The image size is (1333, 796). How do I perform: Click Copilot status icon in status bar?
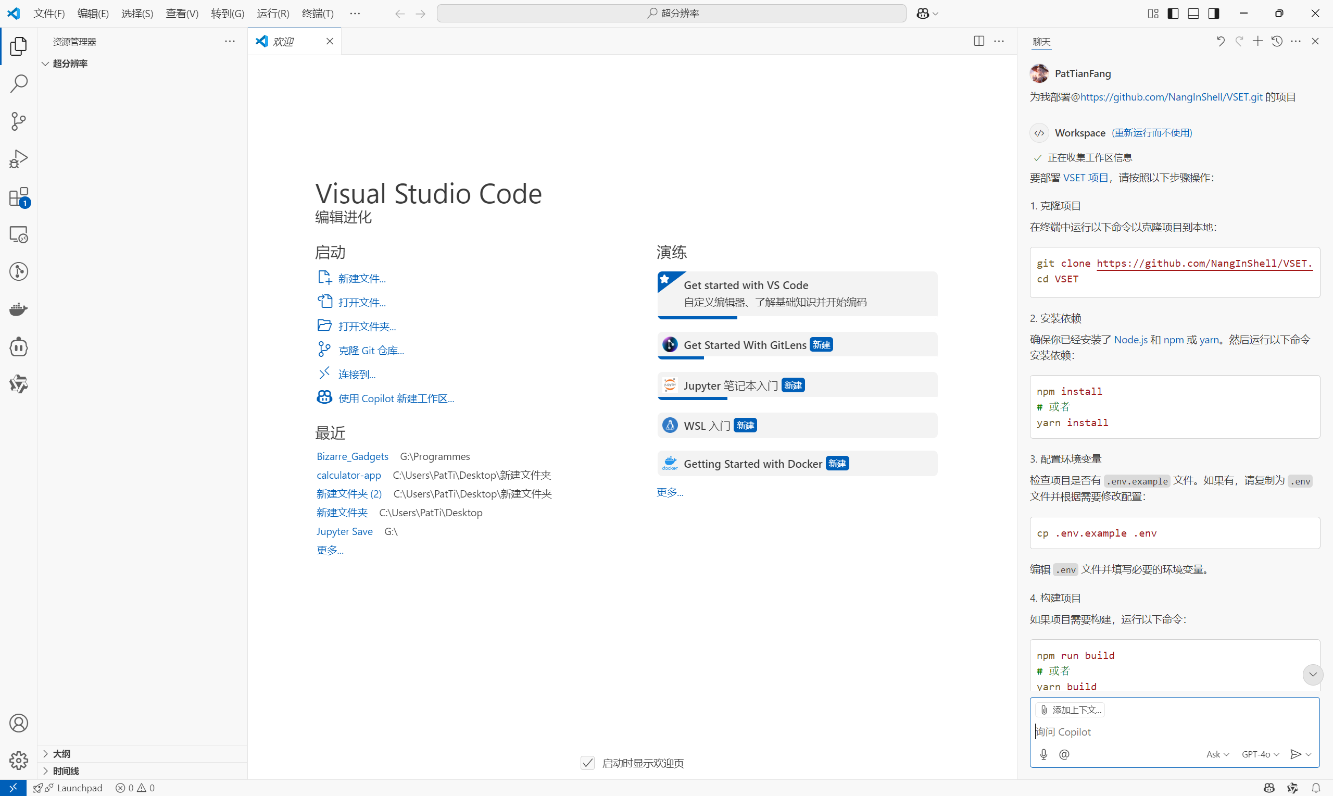[x=1269, y=788]
